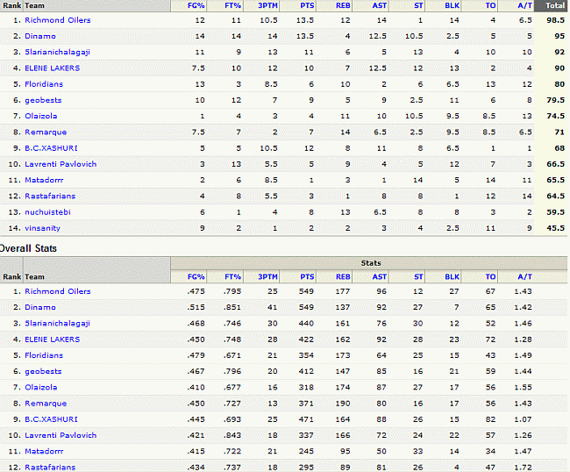Open ELENE LAKERS in Overall Stats table
The image size is (570, 472).
[52, 340]
